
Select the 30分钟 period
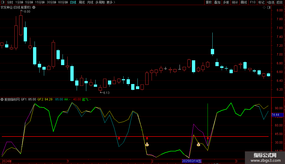coord(51,2)
